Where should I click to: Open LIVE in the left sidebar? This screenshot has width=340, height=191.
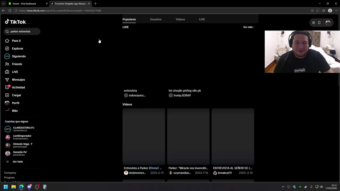pyautogui.click(x=11, y=72)
